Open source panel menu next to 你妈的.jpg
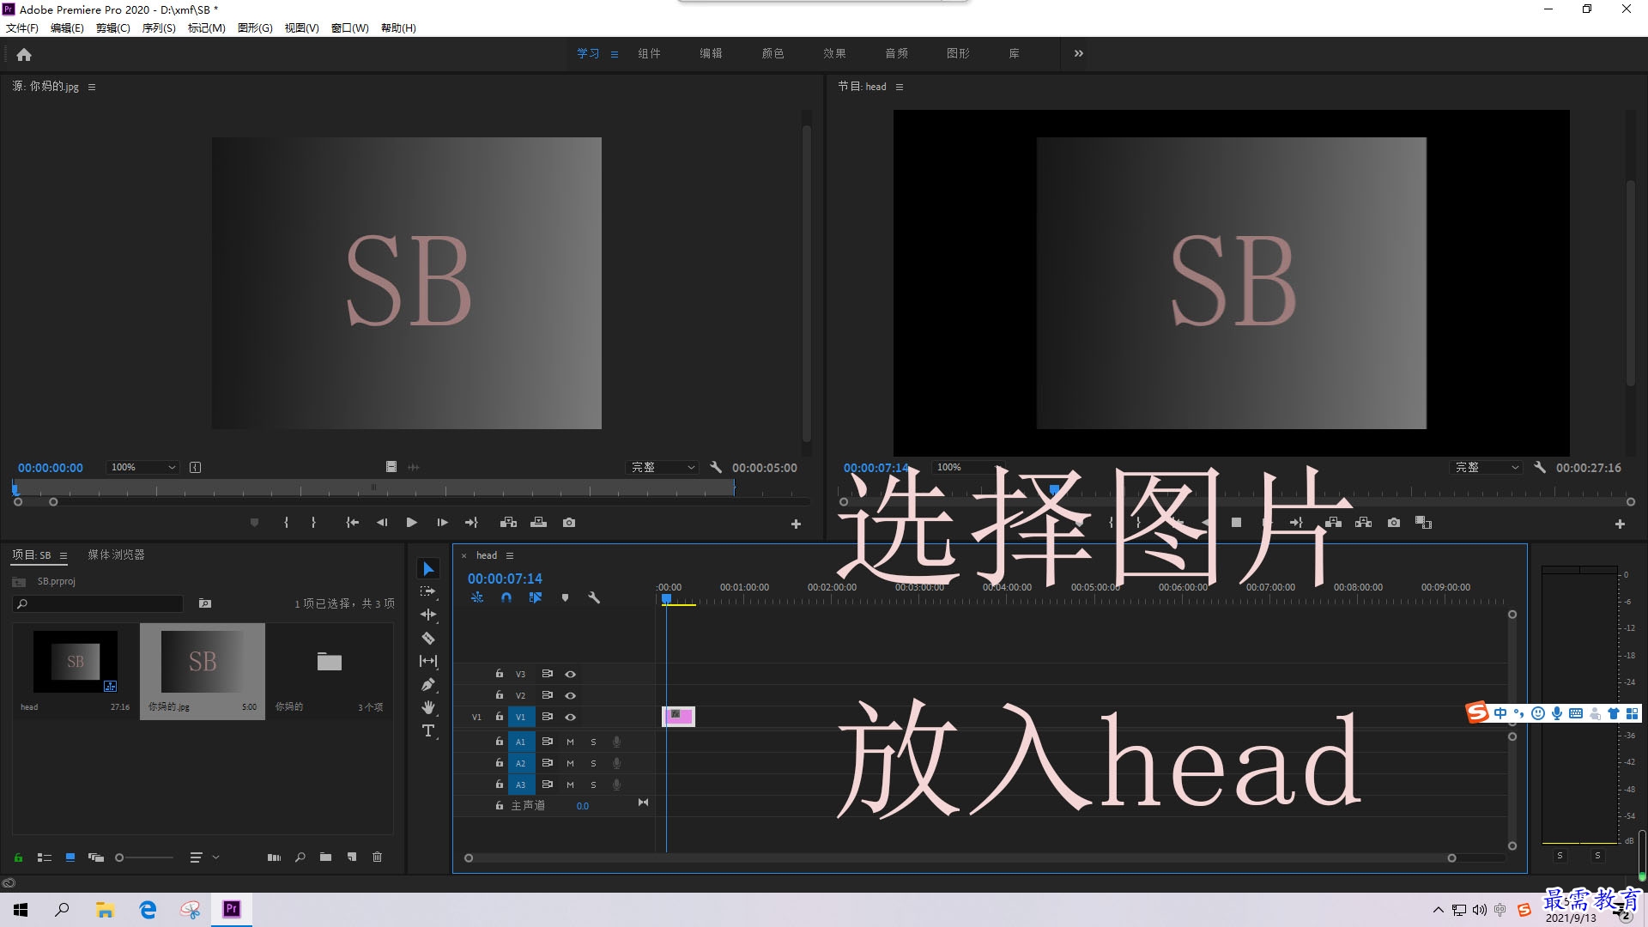The width and height of the screenshot is (1648, 927). pyautogui.click(x=92, y=87)
